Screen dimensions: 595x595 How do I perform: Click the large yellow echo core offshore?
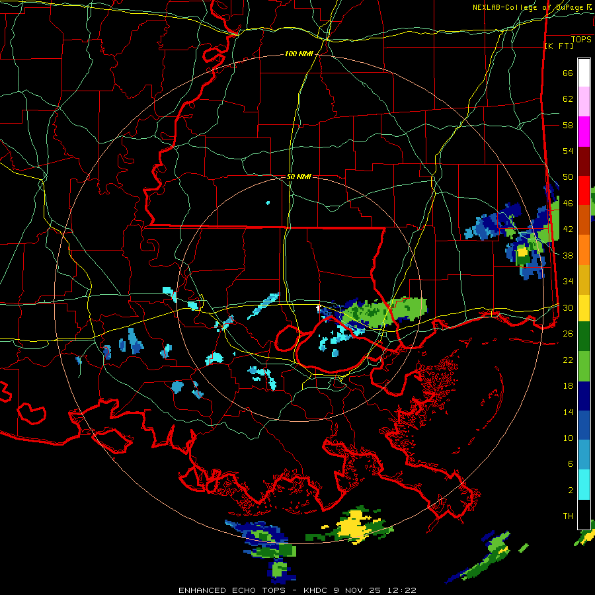click(x=354, y=526)
